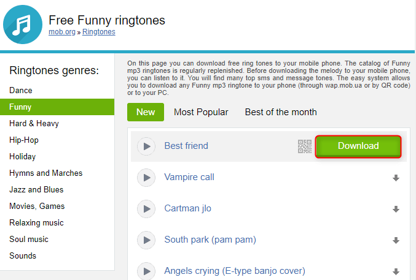Image resolution: width=416 pixels, height=280 pixels.
Task: Click download arrow for Cartman jlo
Action: coord(396,210)
